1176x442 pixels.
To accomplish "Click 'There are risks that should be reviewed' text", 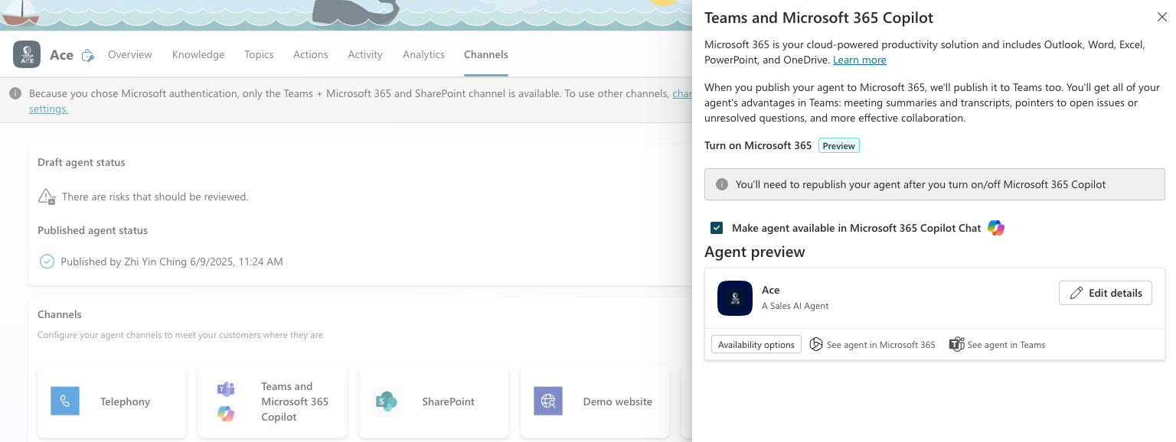I will [x=155, y=197].
